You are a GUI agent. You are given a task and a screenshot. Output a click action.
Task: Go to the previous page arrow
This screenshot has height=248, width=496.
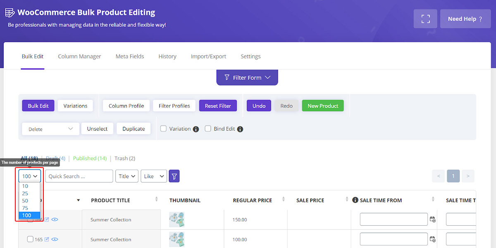tap(439, 176)
